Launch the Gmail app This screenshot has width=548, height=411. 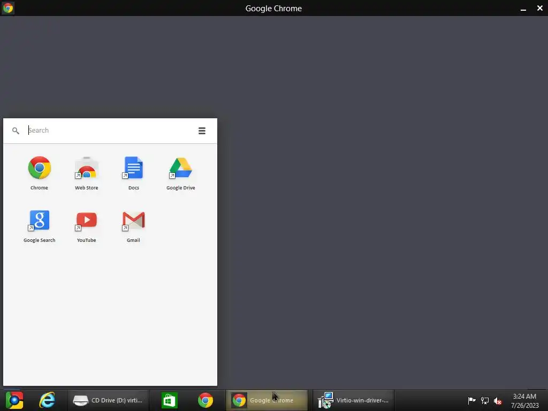[x=133, y=226]
